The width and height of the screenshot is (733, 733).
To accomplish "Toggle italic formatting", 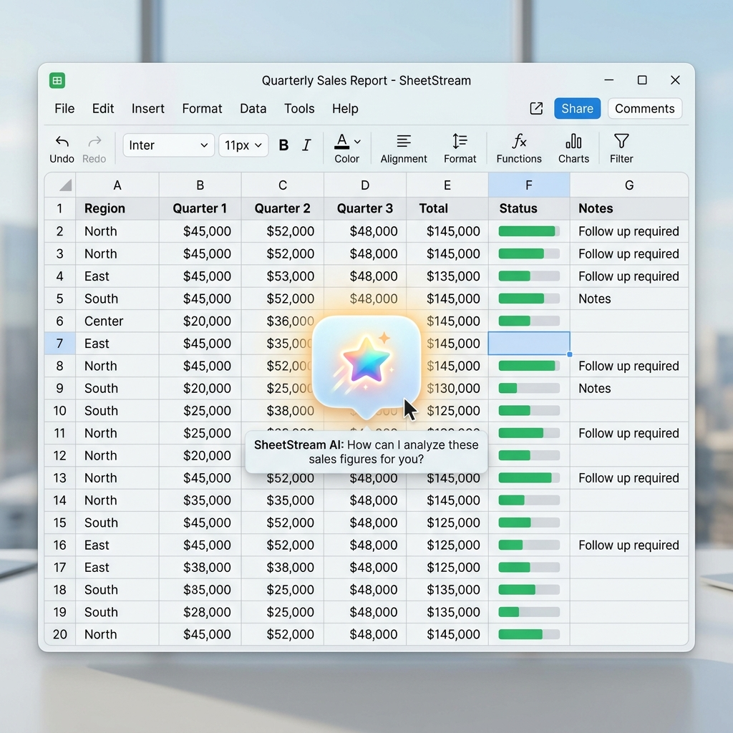I will (x=306, y=145).
